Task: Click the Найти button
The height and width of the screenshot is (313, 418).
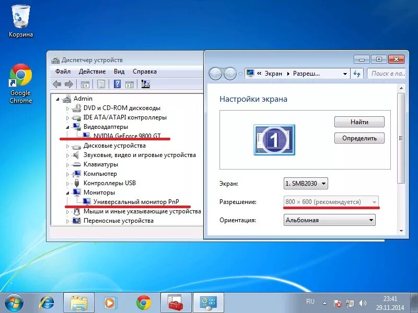Action: tap(359, 122)
